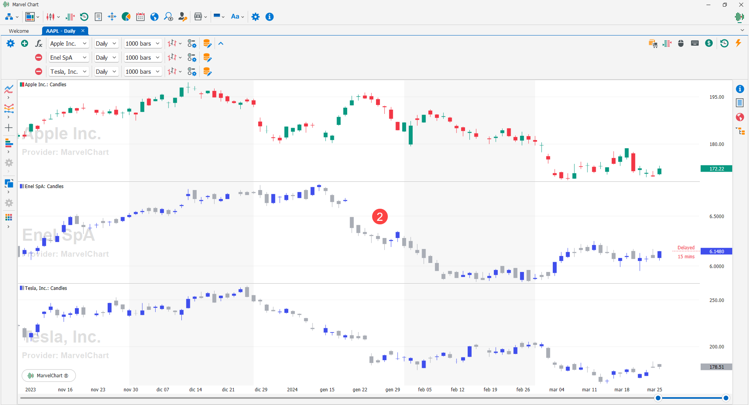The height and width of the screenshot is (405, 749).
Task: Click the green history clock in chart toolbar
Action: (724, 43)
